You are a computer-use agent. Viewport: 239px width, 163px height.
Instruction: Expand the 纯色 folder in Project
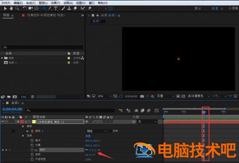pyautogui.click(x=2, y=58)
